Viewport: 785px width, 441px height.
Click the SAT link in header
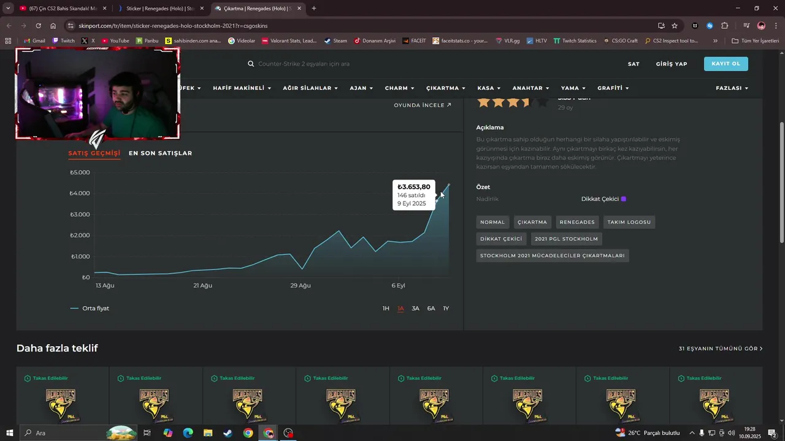point(634,64)
